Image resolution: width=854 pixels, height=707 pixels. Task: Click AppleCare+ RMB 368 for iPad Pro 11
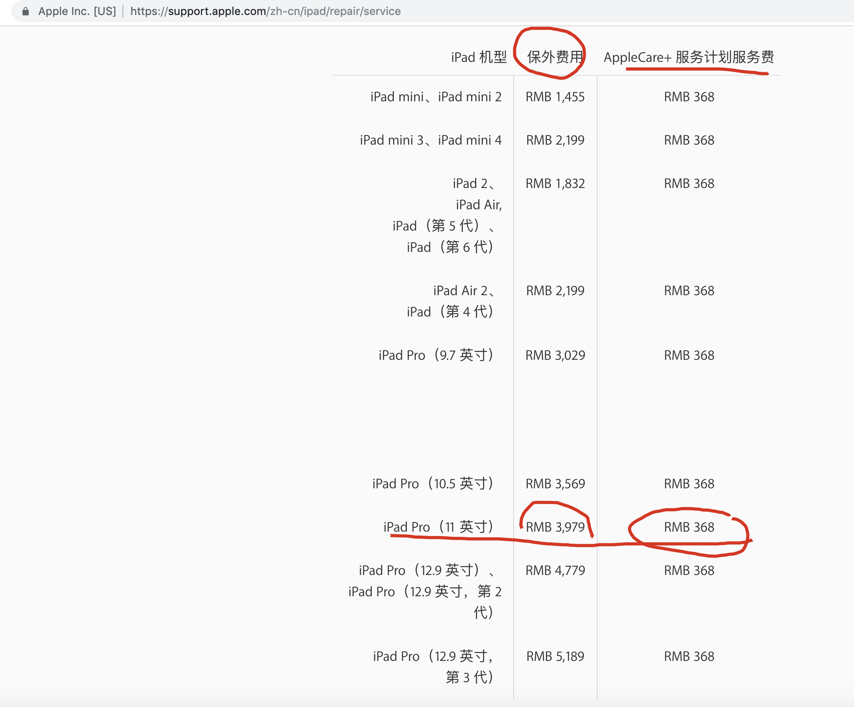[689, 527]
